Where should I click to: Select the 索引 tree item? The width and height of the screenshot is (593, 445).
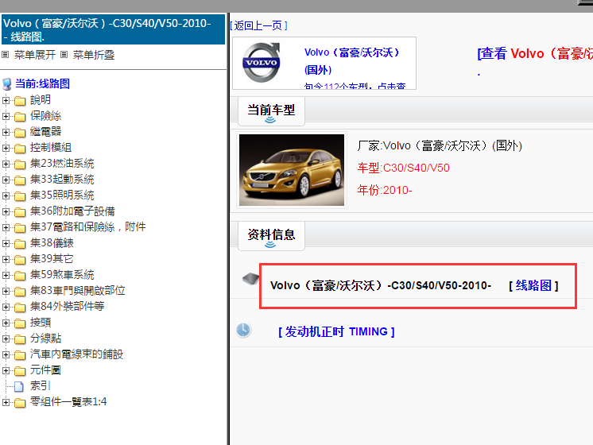coord(40,385)
